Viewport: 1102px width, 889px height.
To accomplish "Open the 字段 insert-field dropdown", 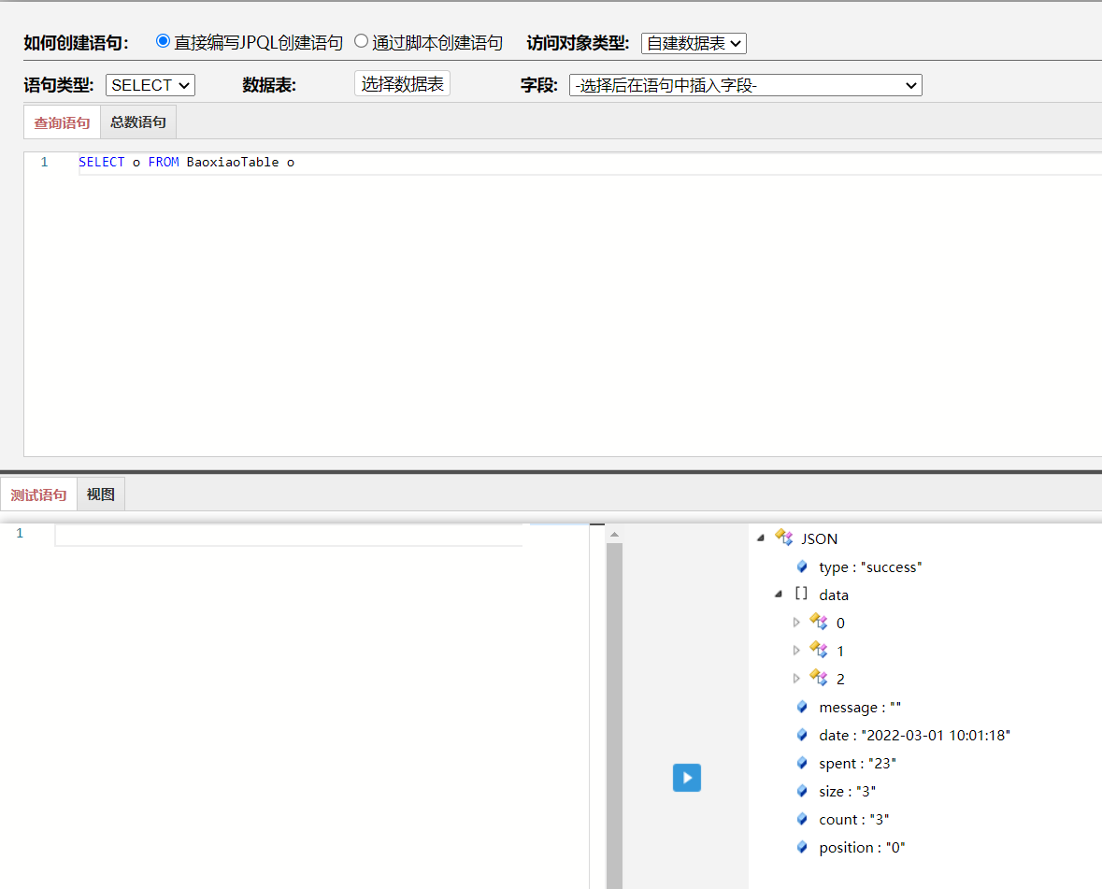I will tap(746, 85).
